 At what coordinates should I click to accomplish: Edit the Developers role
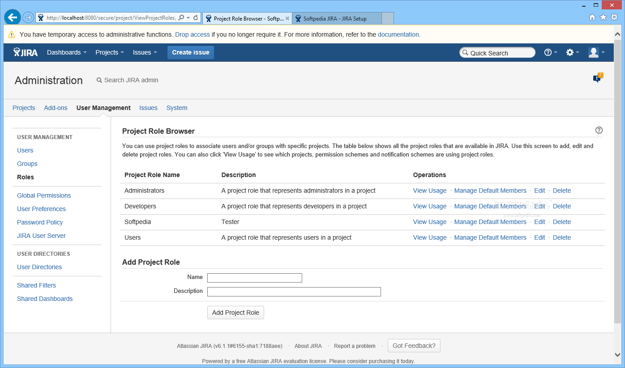(539, 206)
